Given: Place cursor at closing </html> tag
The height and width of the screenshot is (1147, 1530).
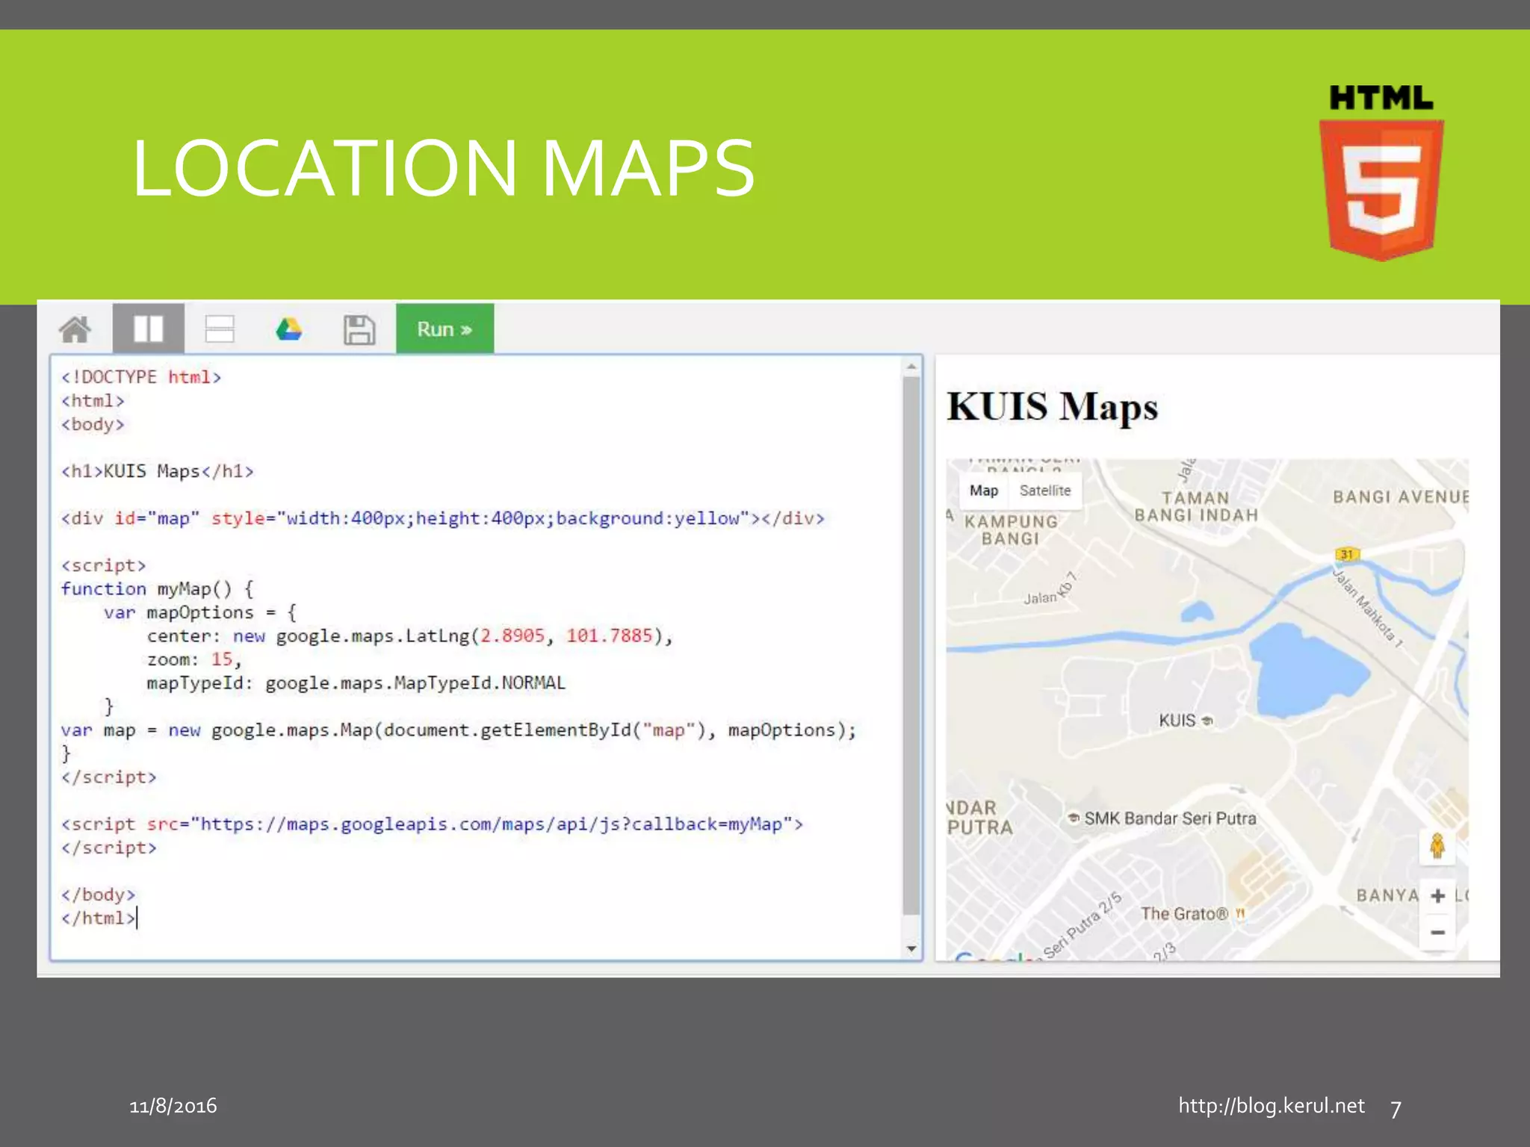Looking at the screenshot, I should pos(98,918).
